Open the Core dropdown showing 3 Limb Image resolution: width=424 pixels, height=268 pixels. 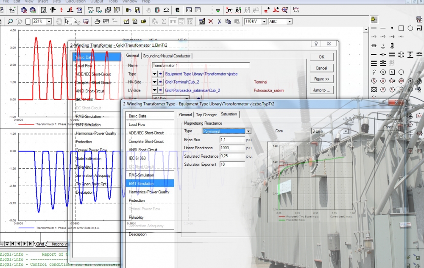pyautogui.click(x=345, y=131)
